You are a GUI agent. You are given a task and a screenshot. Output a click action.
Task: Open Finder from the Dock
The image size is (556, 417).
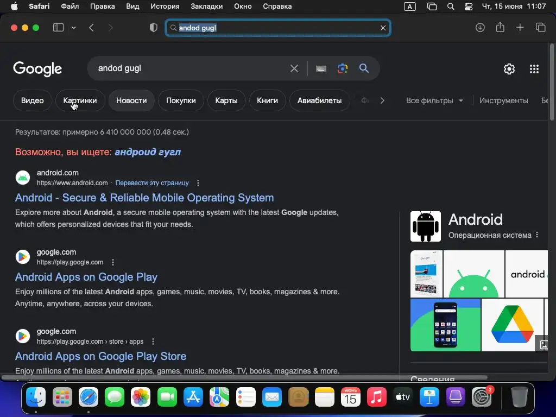pyautogui.click(x=36, y=396)
